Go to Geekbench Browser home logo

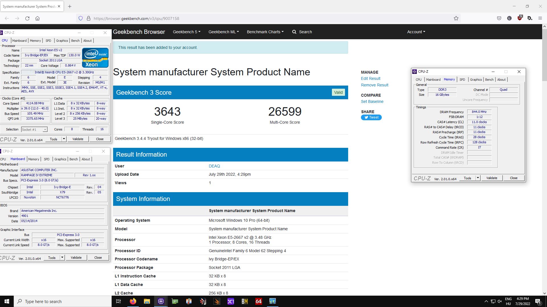click(x=139, y=32)
